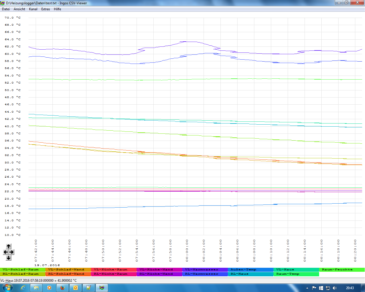Viewport: 365px width, 292px height.
Task: Select the RL-Schlaf-Wand channel legend
Action: point(68,274)
